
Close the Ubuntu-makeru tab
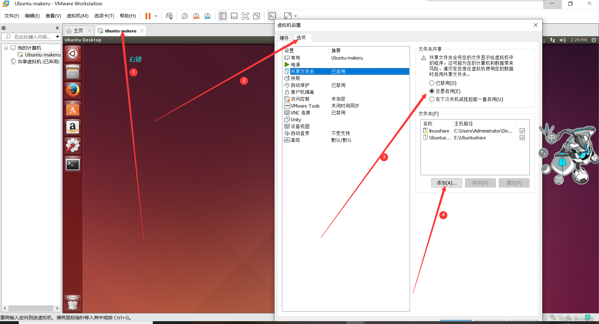pos(142,31)
